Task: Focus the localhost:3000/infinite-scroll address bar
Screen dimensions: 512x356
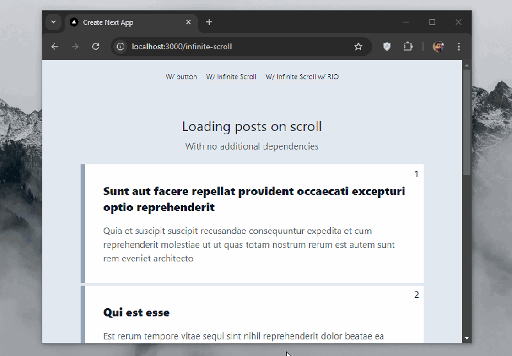Action: click(242, 47)
